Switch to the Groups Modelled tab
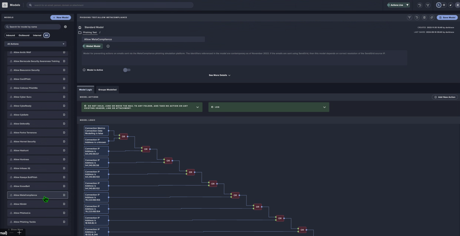Screen dimensions: 460x236 pyautogui.click(x=107, y=90)
